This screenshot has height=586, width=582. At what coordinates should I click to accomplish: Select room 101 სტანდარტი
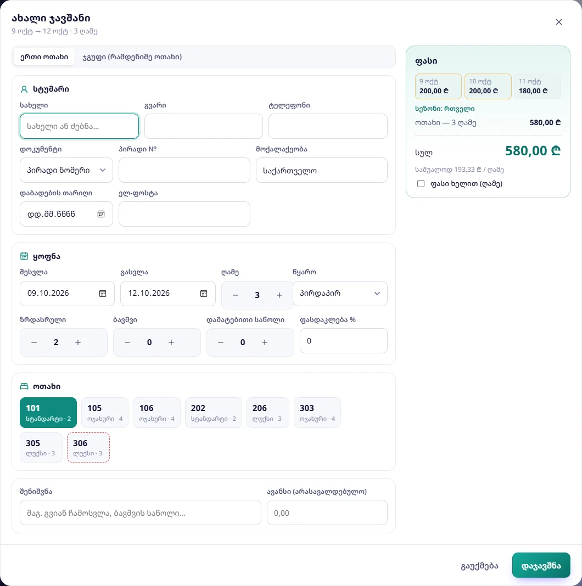tap(48, 413)
